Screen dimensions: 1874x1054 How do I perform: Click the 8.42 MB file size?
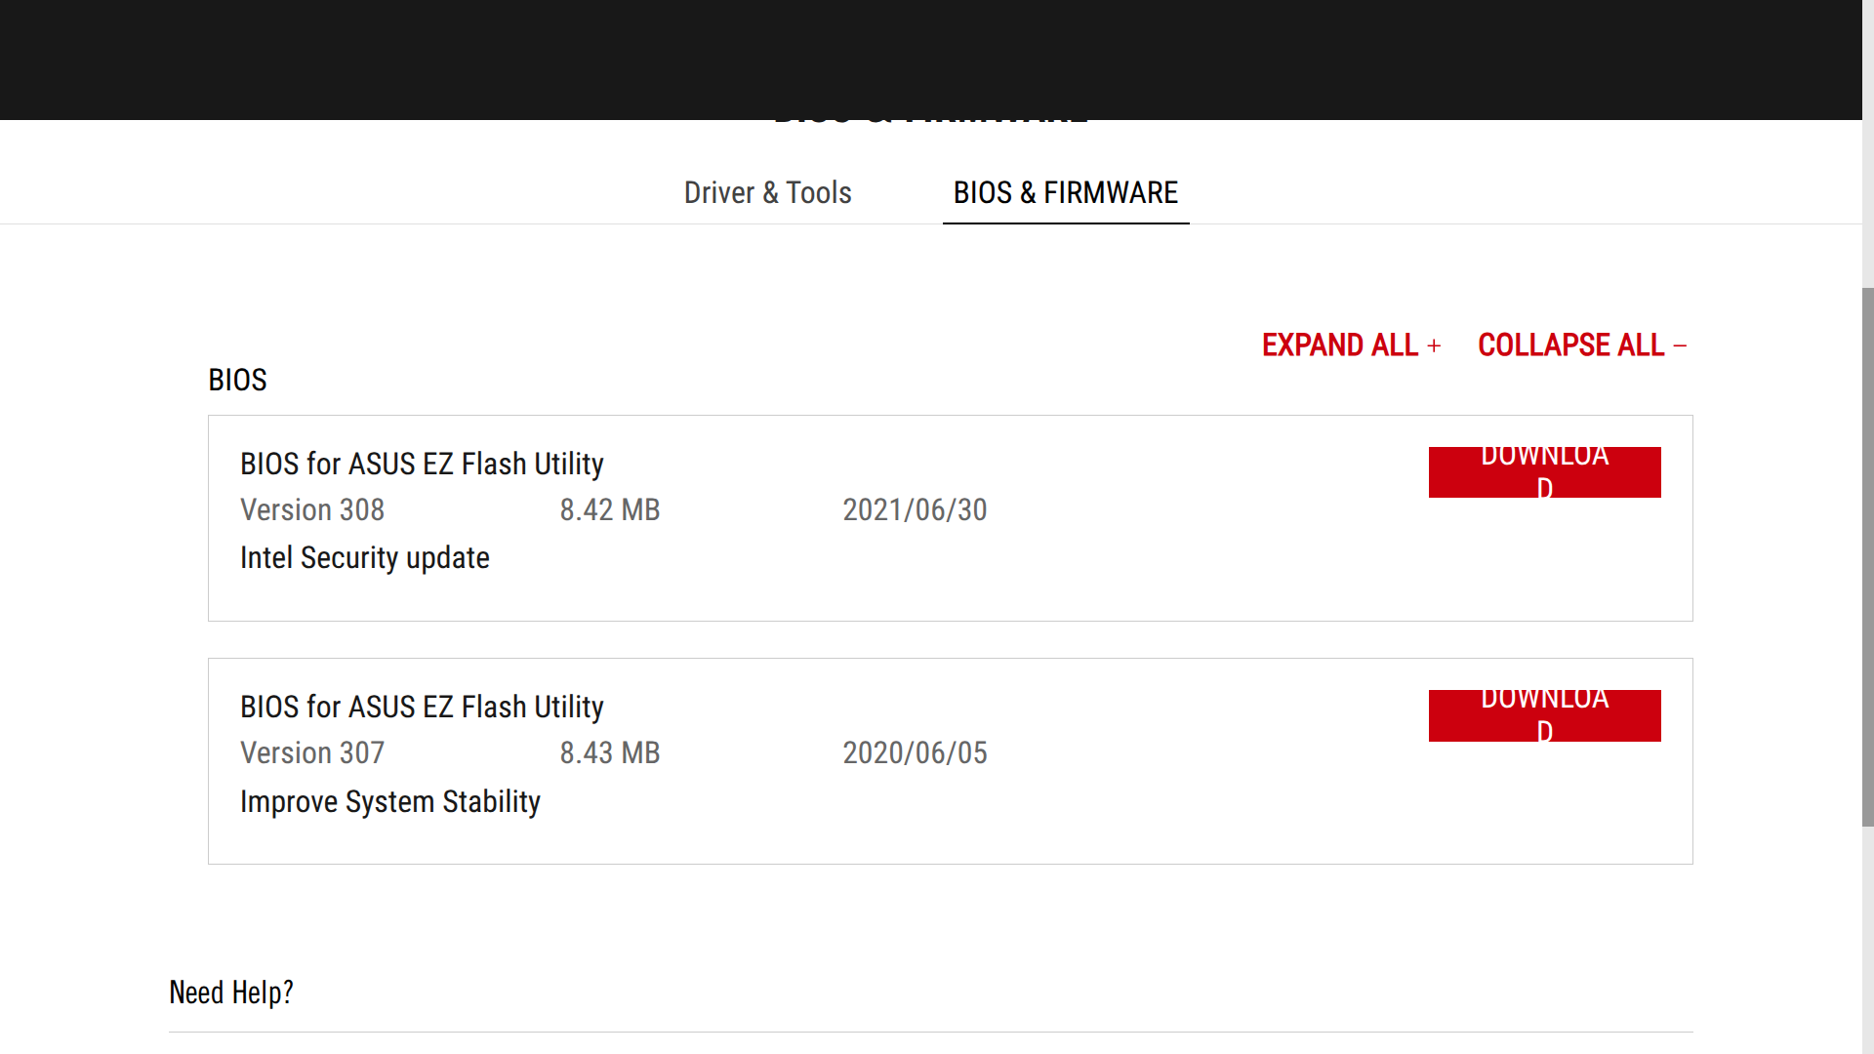click(610, 509)
